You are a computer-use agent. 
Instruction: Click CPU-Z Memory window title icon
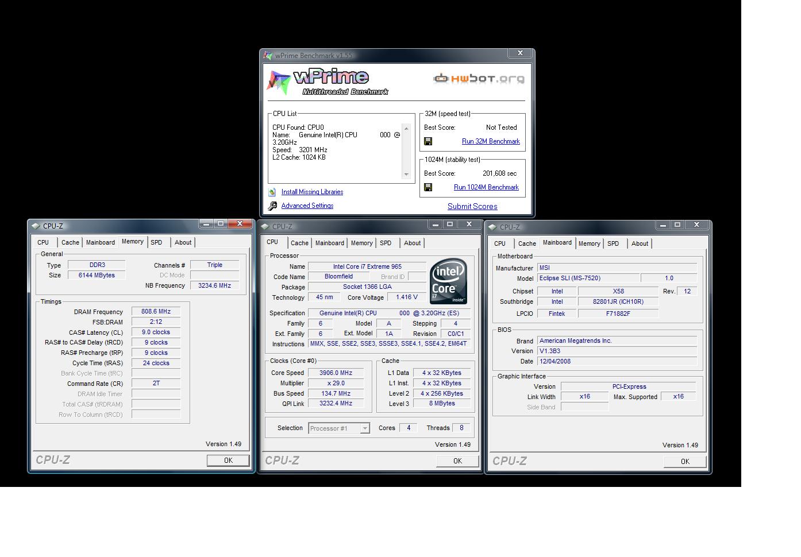click(36, 226)
